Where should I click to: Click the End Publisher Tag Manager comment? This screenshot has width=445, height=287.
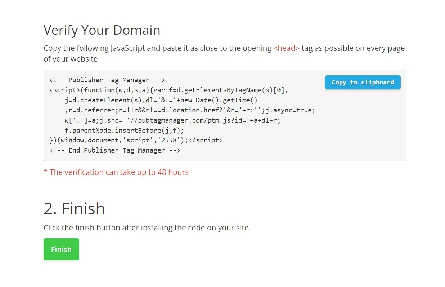[115, 150]
